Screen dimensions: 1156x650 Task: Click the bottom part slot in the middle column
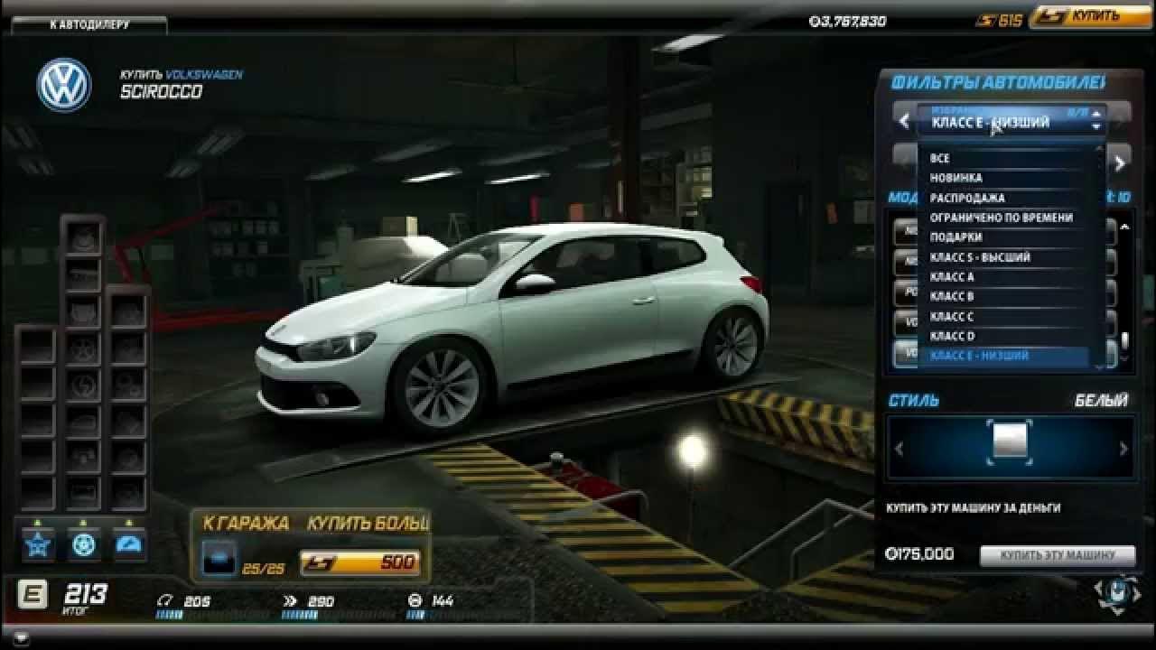pyautogui.click(x=83, y=493)
